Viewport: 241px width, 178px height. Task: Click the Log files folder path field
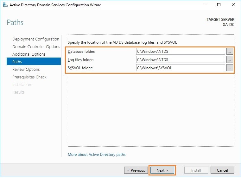(181, 59)
